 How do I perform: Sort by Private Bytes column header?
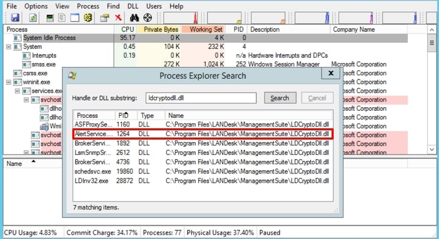point(159,29)
